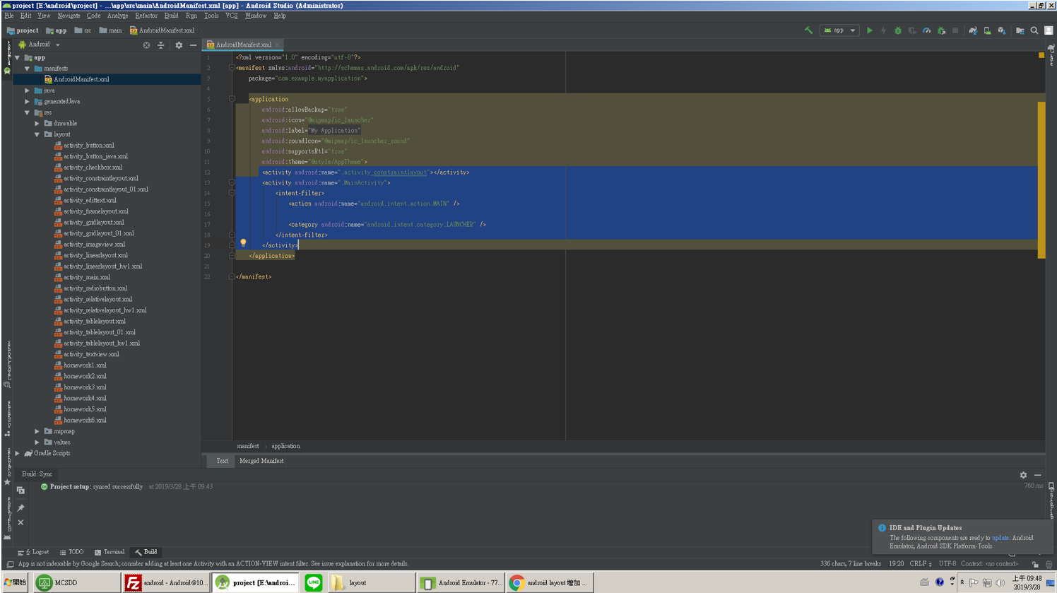Click Attach Debugger to Android Process icon
The height and width of the screenshot is (593, 1057).
click(x=941, y=30)
